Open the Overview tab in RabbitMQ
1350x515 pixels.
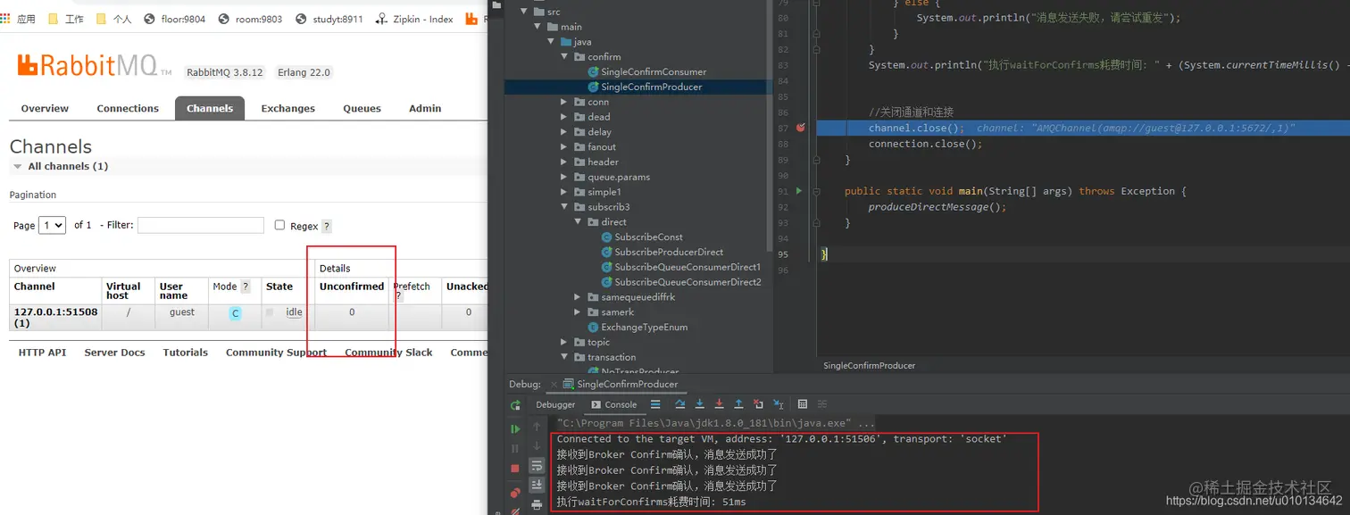tap(45, 108)
